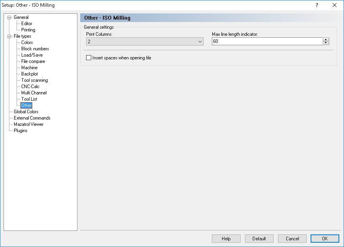Select Machine in the tree

29,68
